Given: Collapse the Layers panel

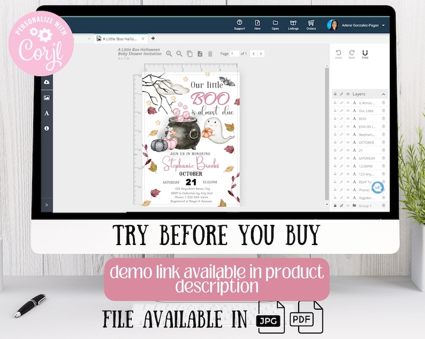Looking at the screenshot, I should pyautogui.click(x=383, y=94).
